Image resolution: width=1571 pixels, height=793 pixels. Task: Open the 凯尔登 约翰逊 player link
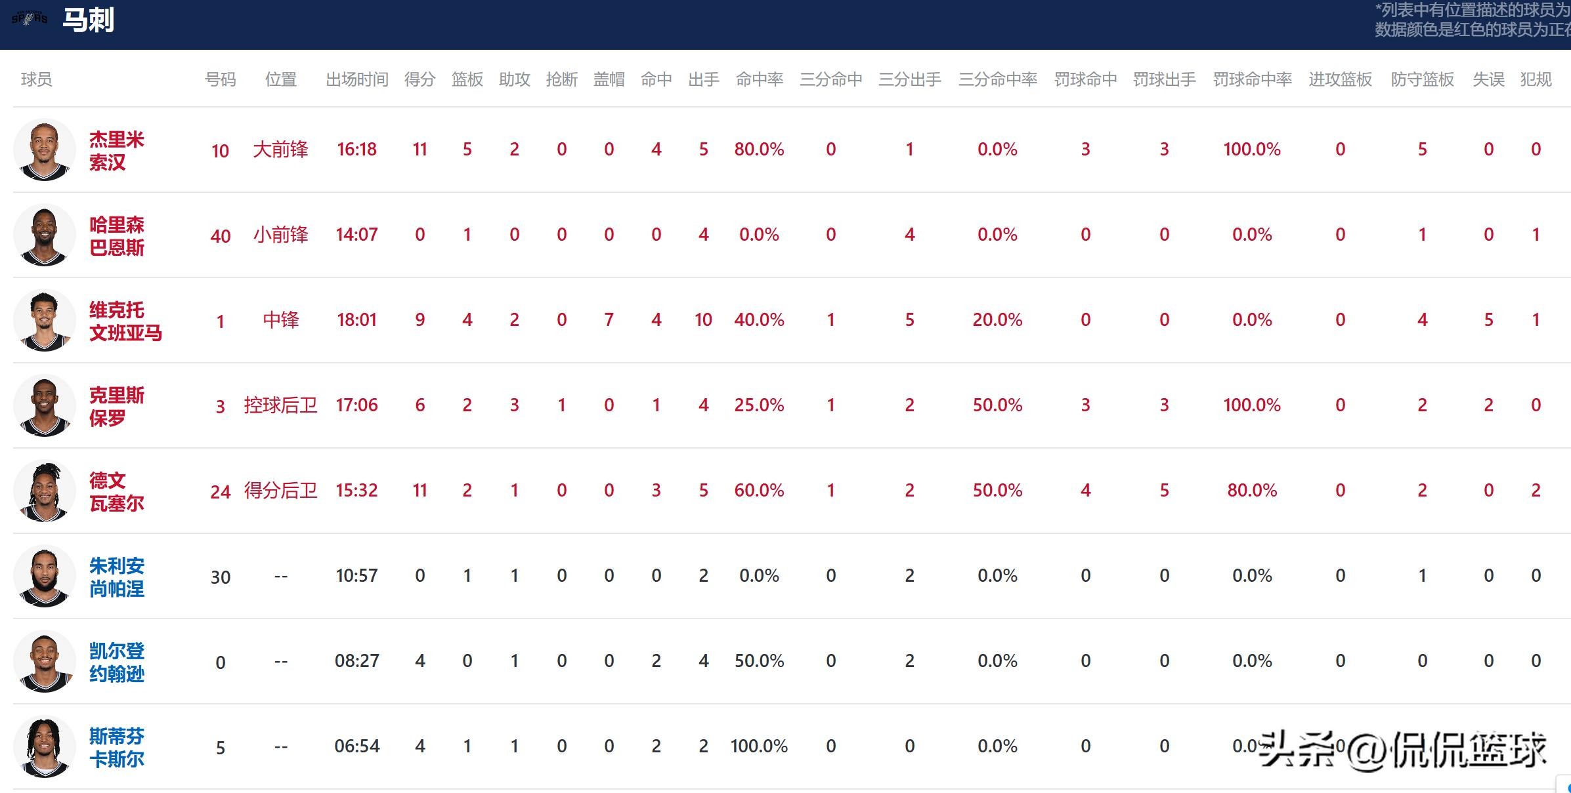[x=116, y=662]
